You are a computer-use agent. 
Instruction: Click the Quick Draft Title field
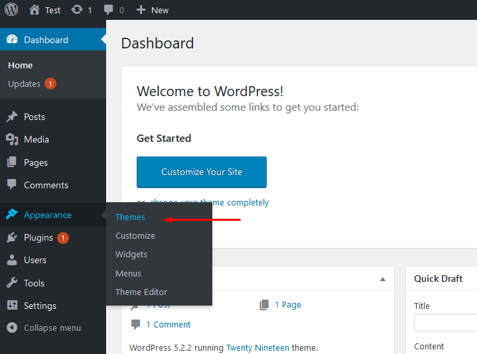point(445,323)
